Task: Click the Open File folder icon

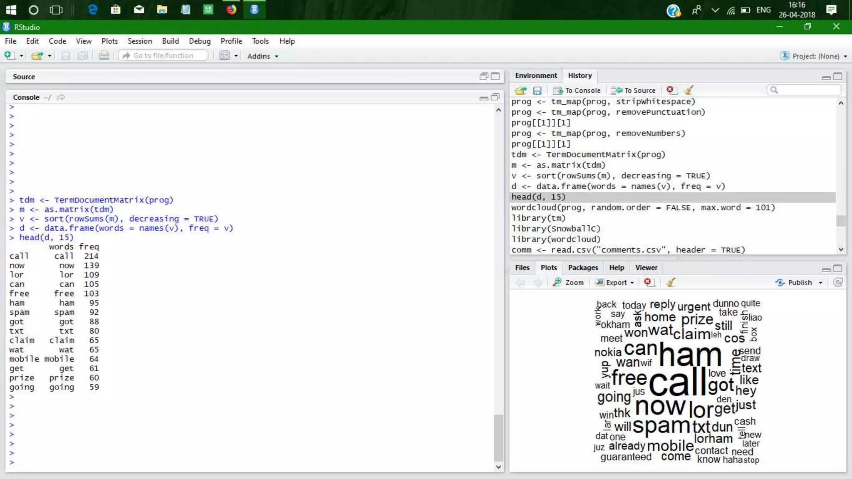Action: click(37, 56)
